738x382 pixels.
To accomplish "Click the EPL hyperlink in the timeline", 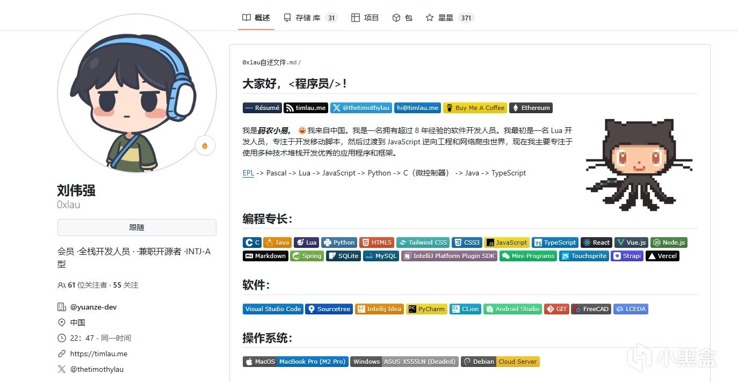I will point(248,173).
